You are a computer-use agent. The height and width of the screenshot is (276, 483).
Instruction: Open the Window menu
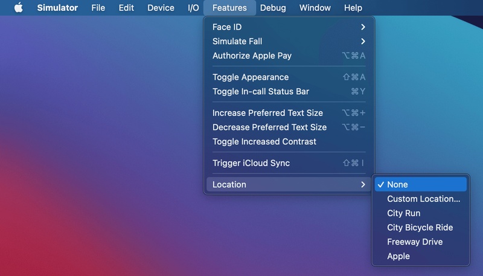tap(315, 8)
